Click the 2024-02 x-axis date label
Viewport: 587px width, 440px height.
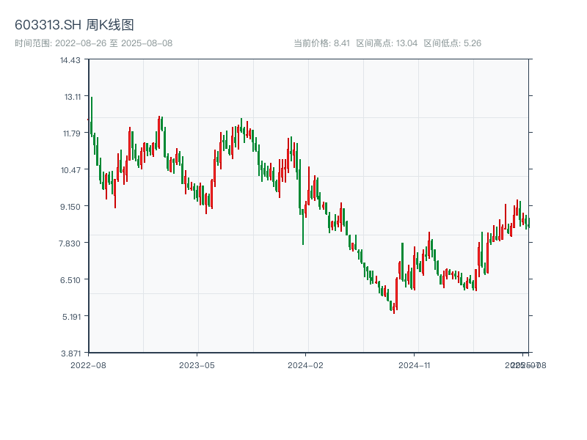305,364
